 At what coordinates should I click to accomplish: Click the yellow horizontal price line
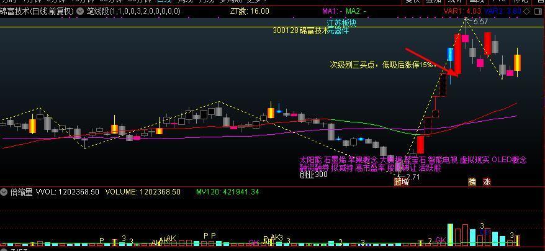point(272,27)
